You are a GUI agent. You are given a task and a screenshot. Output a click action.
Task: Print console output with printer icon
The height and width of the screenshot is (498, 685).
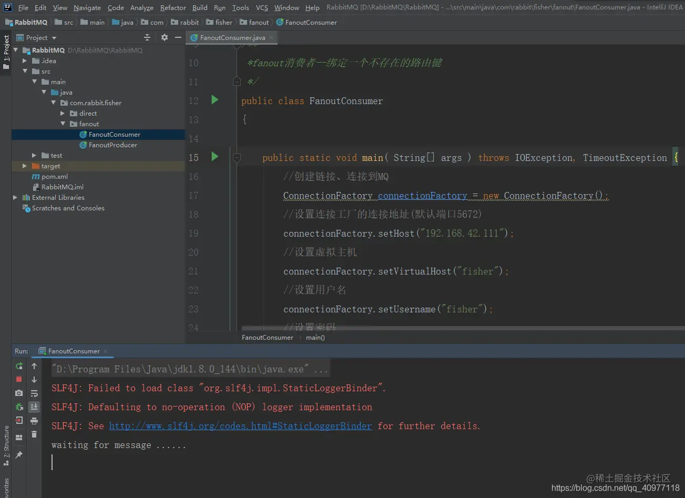pos(34,420)
